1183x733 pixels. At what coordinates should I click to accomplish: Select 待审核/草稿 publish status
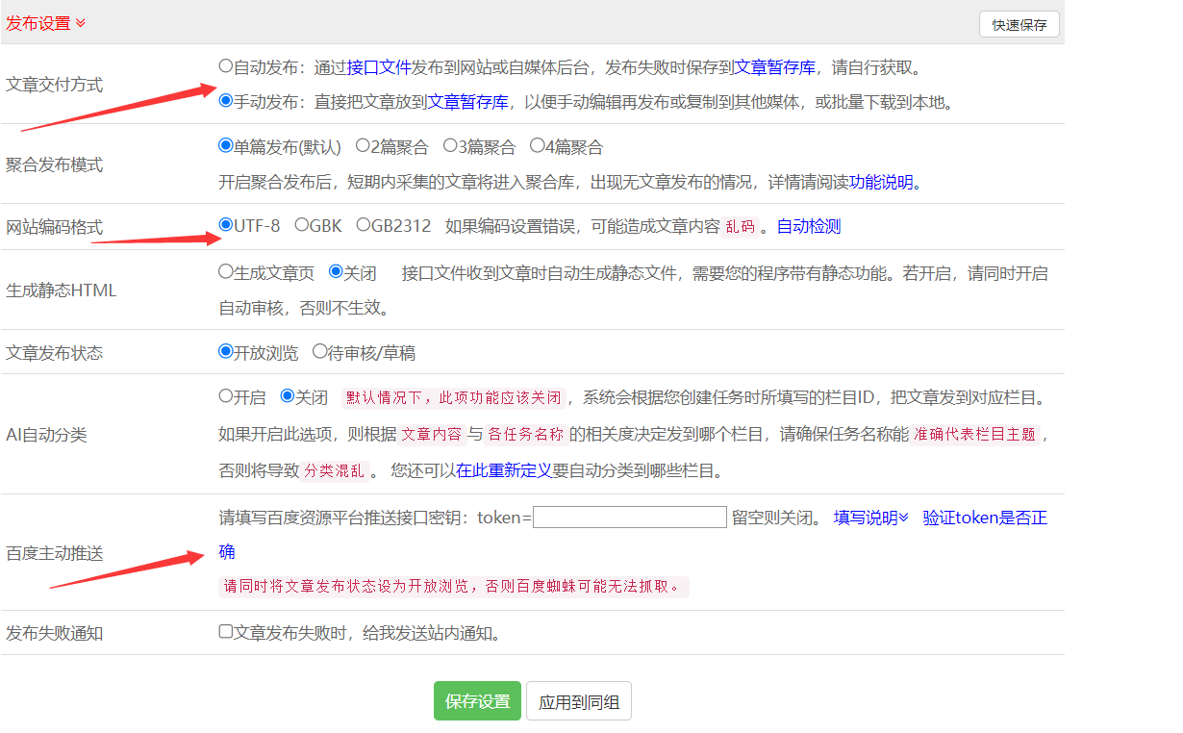[320, 352]
